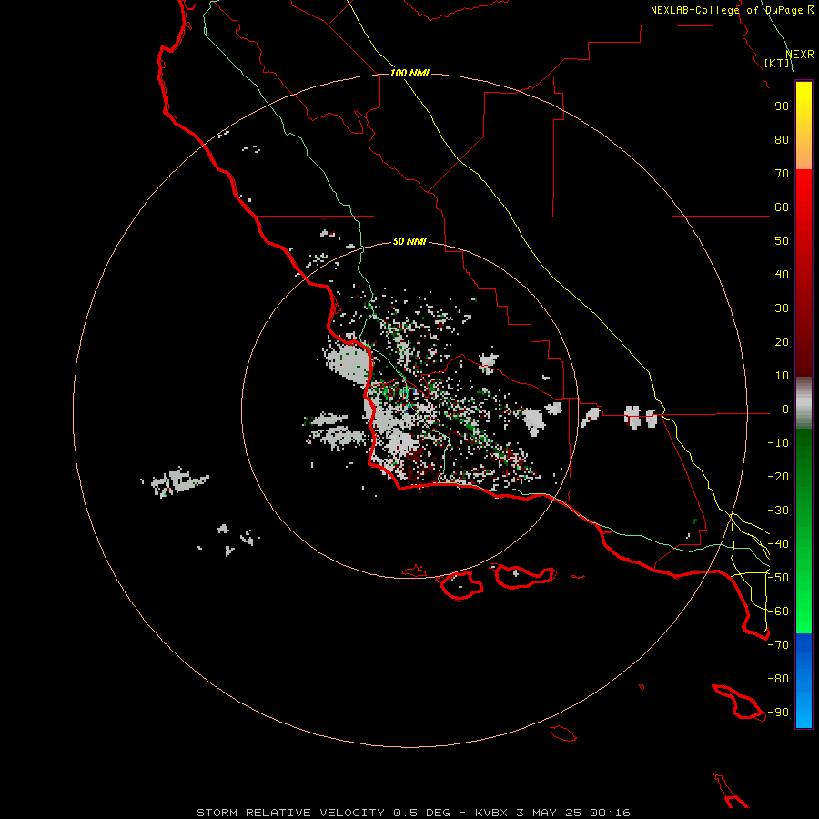This screenshot has height=819, width=819.
Task: Click the gray zero-velocity band of the color bar
Action: coord(804,403)
